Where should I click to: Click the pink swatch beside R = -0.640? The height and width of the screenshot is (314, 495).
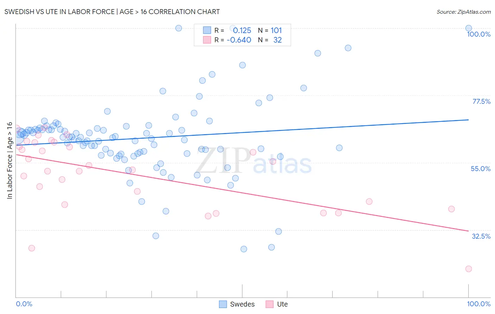pyautogui.click(x=207, y=40)
